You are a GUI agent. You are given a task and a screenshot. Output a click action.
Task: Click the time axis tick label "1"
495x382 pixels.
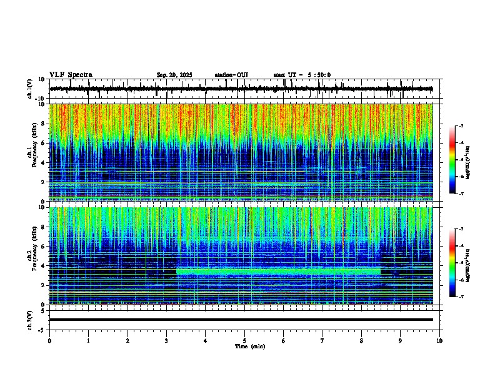tap(88, 341)
